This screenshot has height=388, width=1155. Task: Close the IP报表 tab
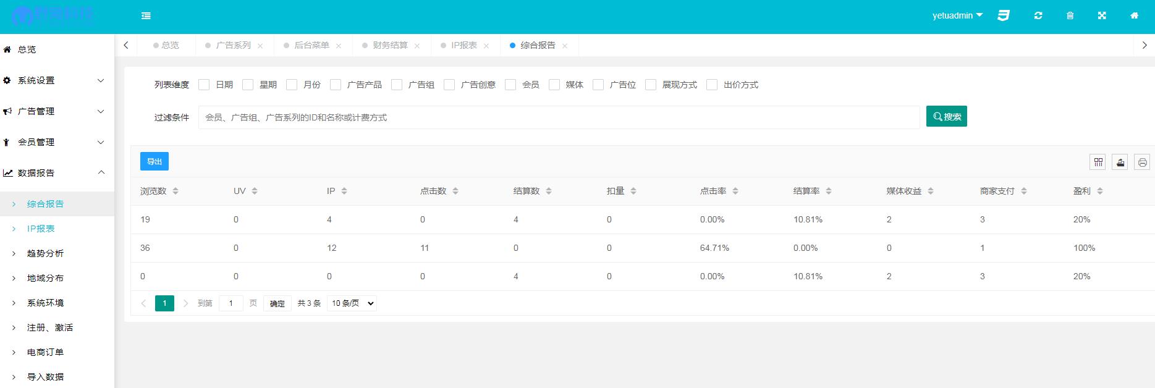tap(486, 46)
